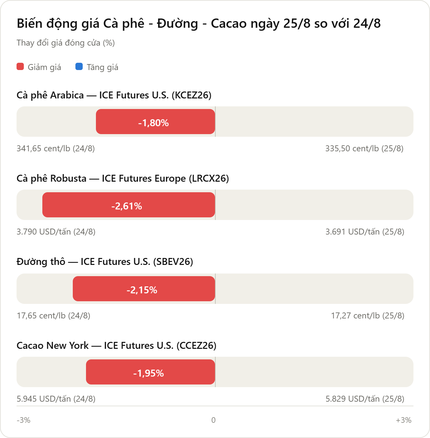Click the Robusta -2,61% red bar
This screenshot has height=438, width=430.
[x=129, y=205]
